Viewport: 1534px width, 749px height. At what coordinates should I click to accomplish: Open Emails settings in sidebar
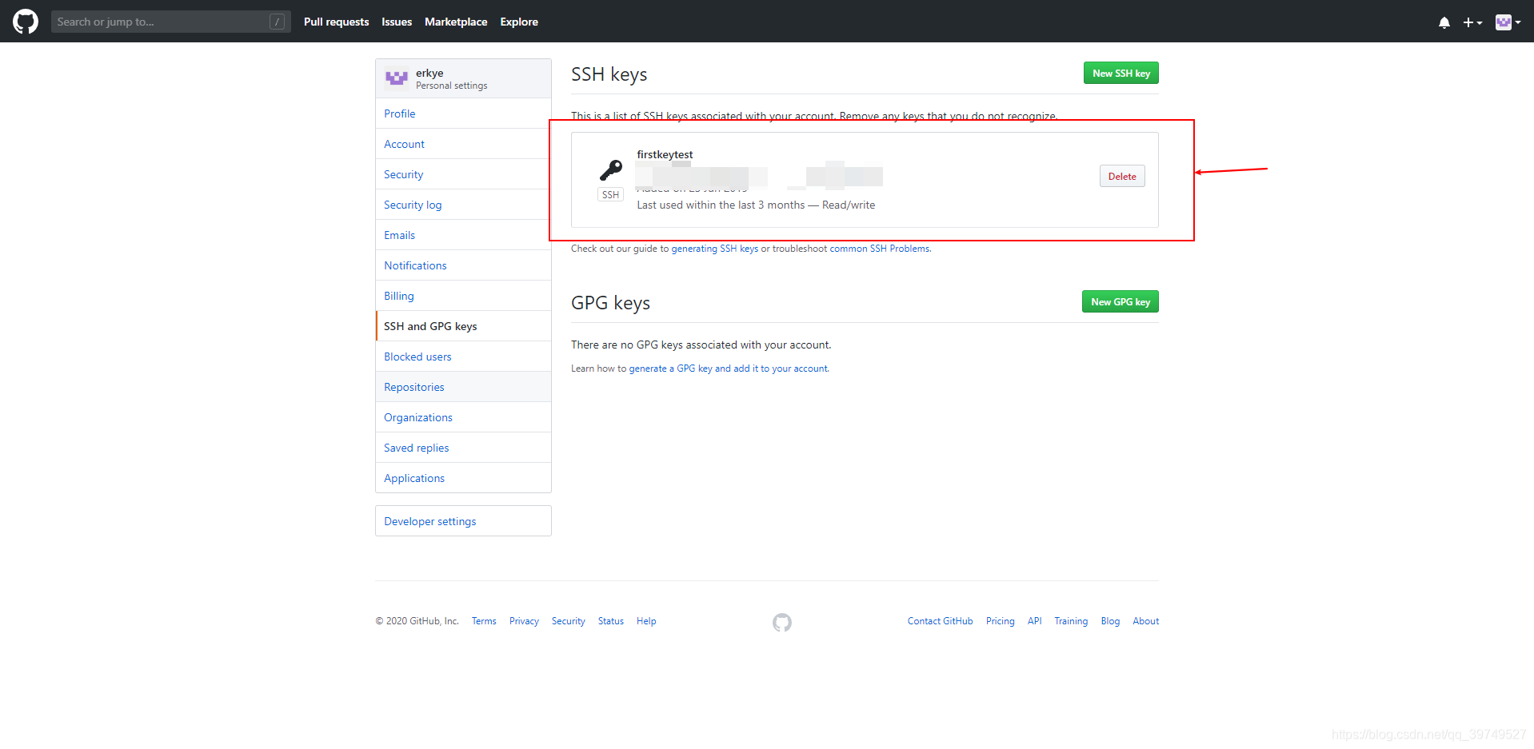click(x=463, y=235)
